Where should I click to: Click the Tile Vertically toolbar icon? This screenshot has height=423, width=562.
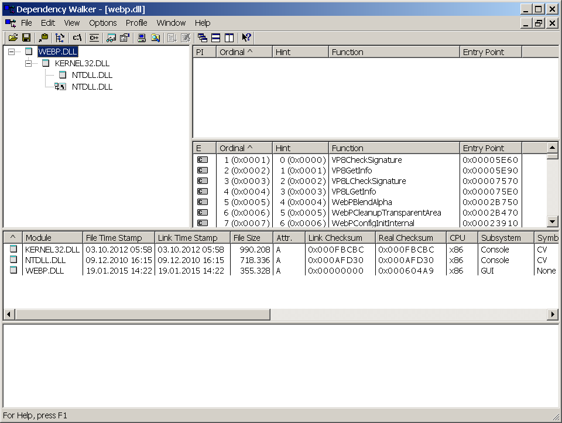229,38
